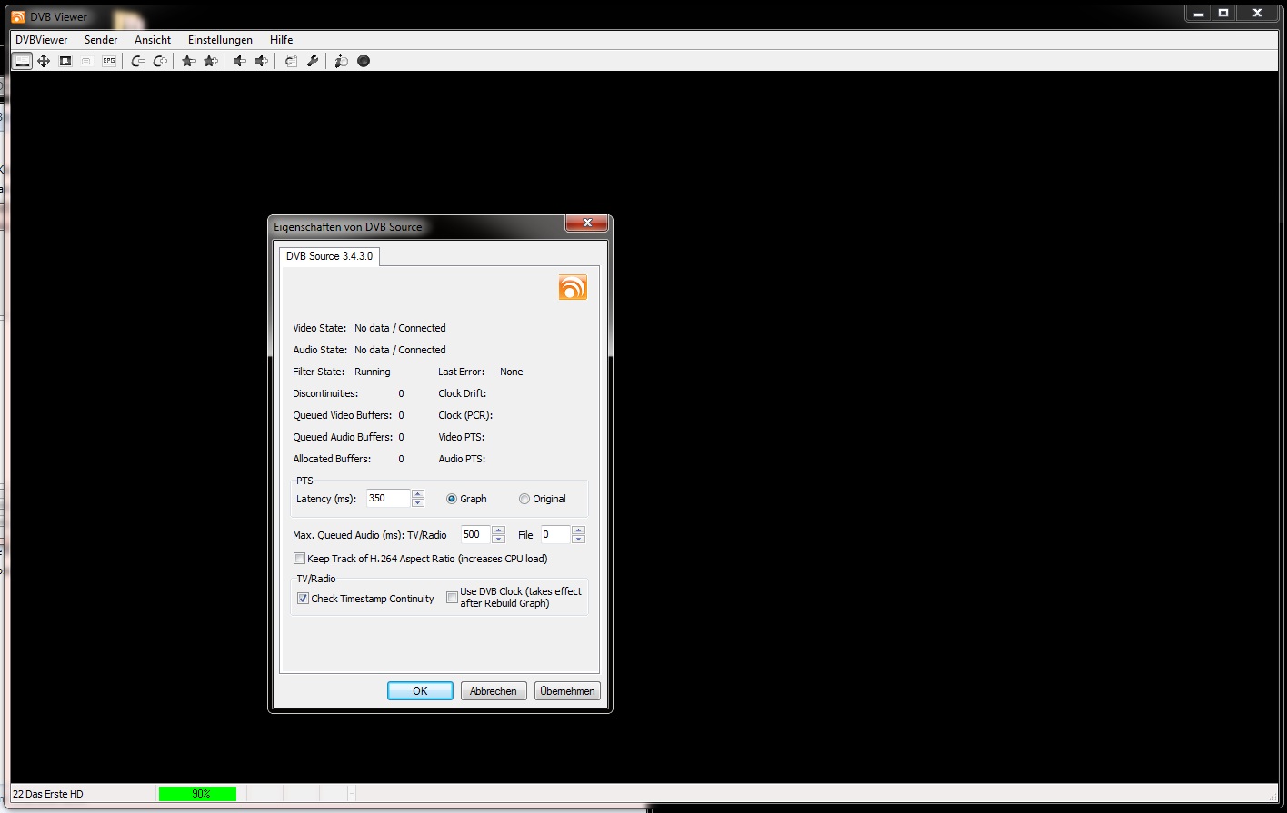Open the EPG toolbar icon
Viewport: 1287px width, 813px height.
pos(109,61)
